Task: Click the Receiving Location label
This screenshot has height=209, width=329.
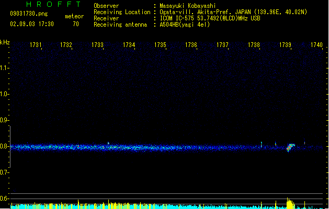Action: pos(122,12)
